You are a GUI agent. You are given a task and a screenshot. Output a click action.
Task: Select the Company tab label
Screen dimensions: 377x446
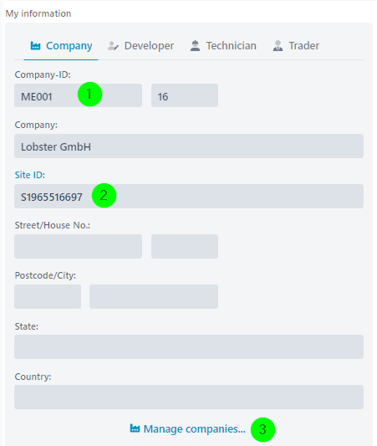(69, 46)
